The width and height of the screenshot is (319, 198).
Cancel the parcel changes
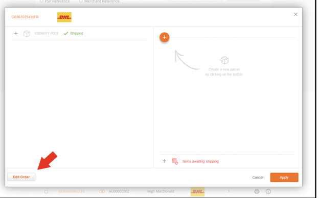(258, 178)
